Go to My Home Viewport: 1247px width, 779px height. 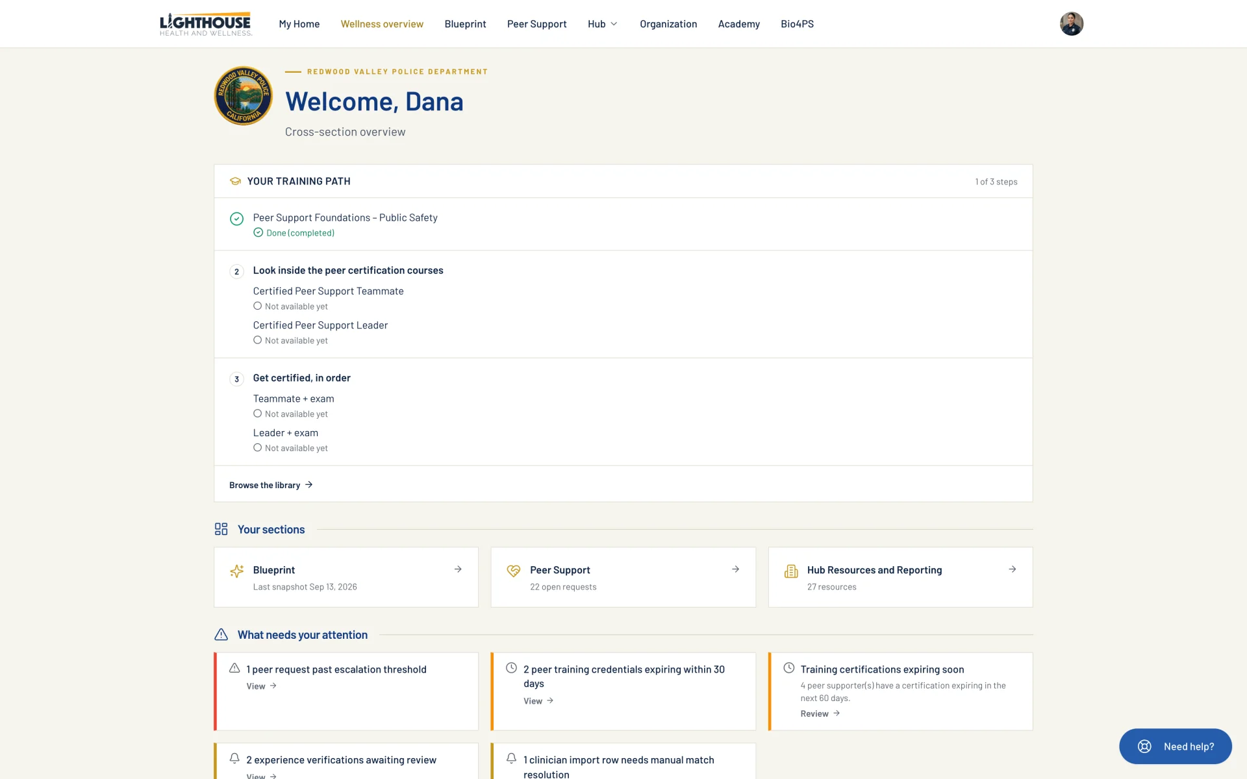click(299, 24)
